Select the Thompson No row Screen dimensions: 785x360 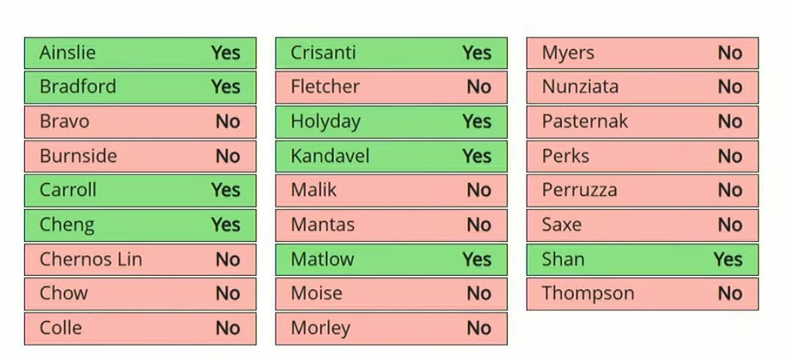tap(642, 294)
